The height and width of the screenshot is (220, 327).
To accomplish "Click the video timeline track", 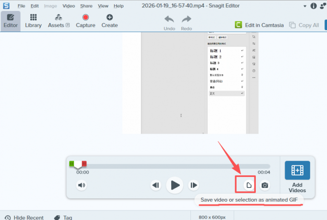I will click(178, 166).
